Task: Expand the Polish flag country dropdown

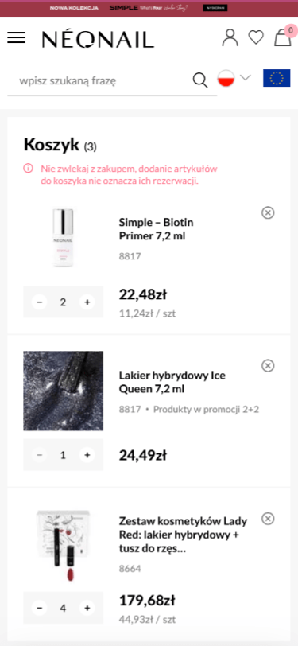Action: click(x=234, y=78)
